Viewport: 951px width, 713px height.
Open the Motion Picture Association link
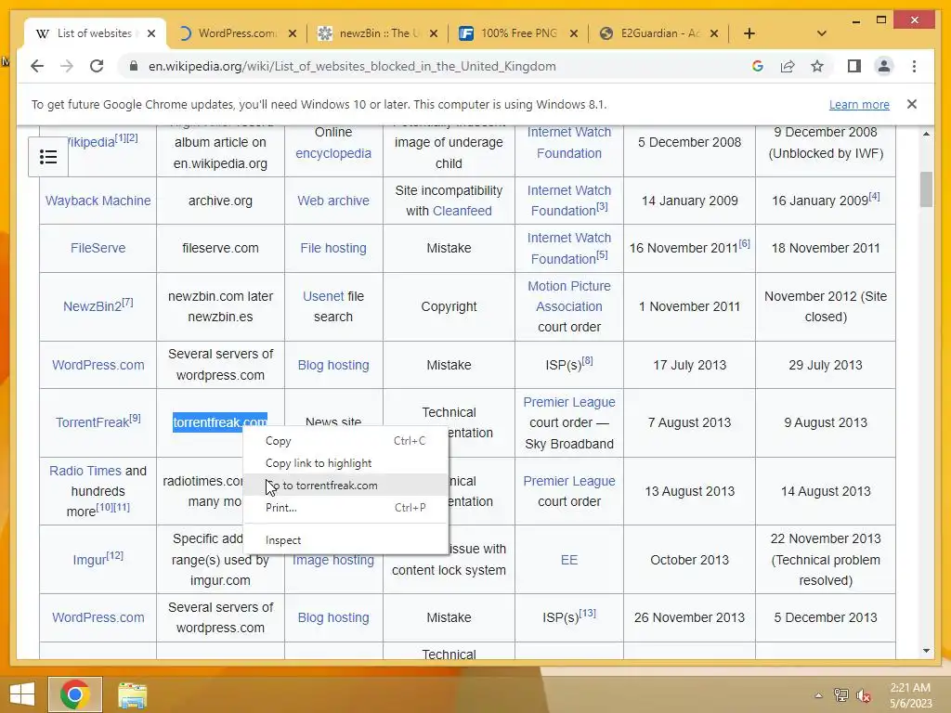click(x=569, y=296)
